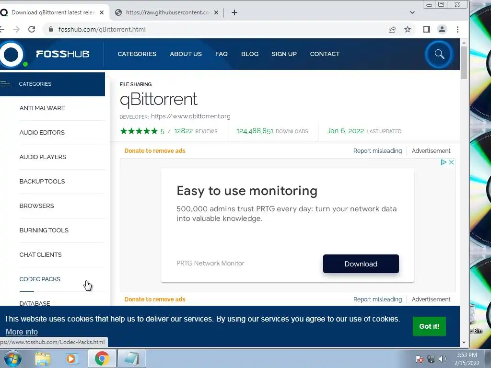
Task: Click bottom Report misleading link
Action: pos(377,299)
